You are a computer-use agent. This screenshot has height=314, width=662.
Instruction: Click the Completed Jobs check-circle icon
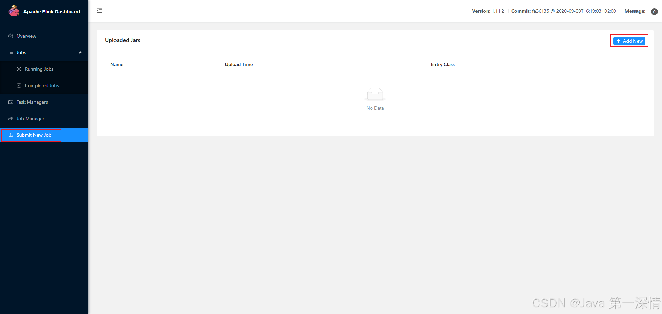click(x=19, y=85)
